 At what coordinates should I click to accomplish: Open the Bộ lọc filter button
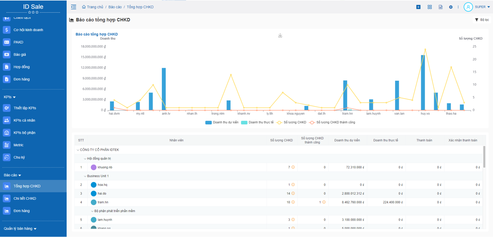pyautogui.click(x=482, y=20)
